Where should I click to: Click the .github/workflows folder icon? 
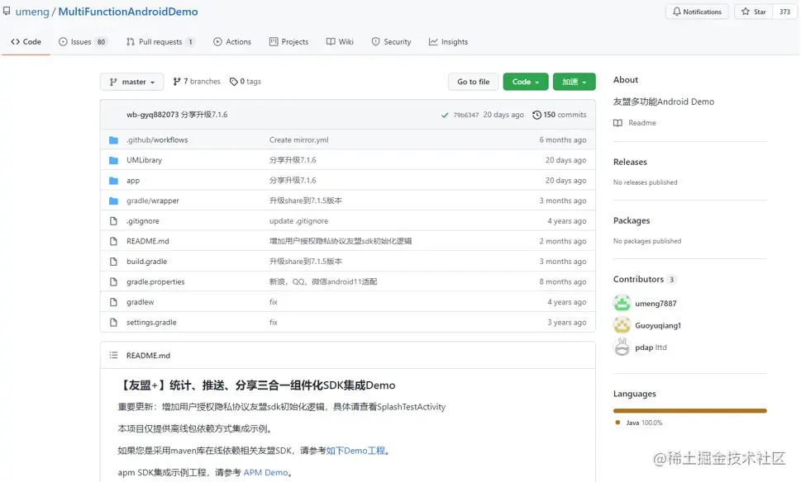click(x=113, y=139)
